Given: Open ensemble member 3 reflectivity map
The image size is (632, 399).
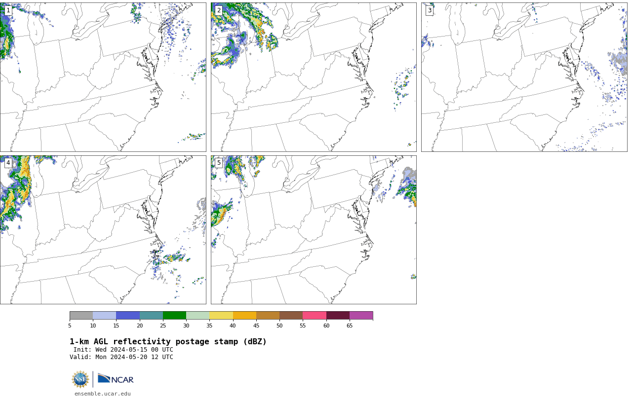Looking at the screenshot, I should pos(524,77).
